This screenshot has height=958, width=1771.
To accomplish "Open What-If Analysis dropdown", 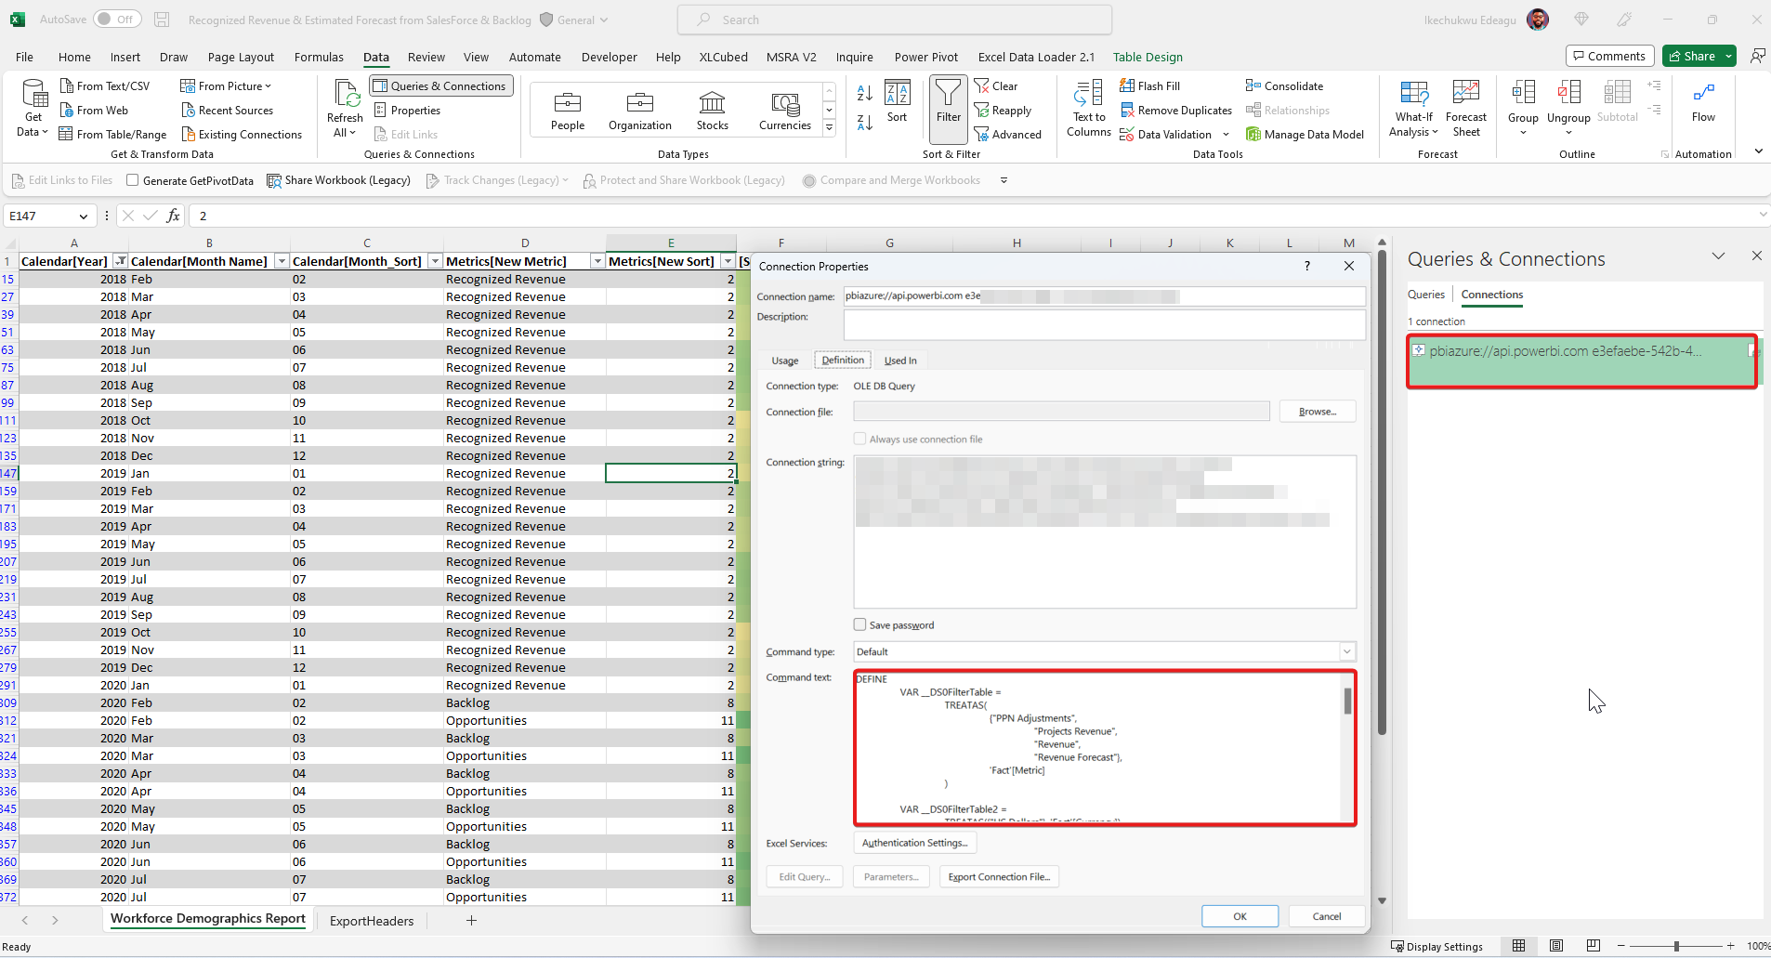I will point(1413,110).
